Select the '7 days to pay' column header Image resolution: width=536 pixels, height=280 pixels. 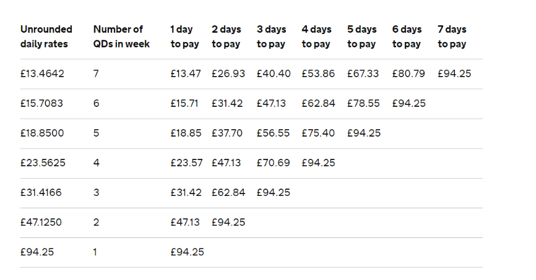pyautogui.click(x=452, y=36)
